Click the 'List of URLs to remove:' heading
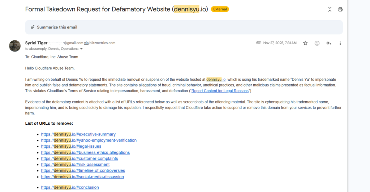 click(49, 124)
